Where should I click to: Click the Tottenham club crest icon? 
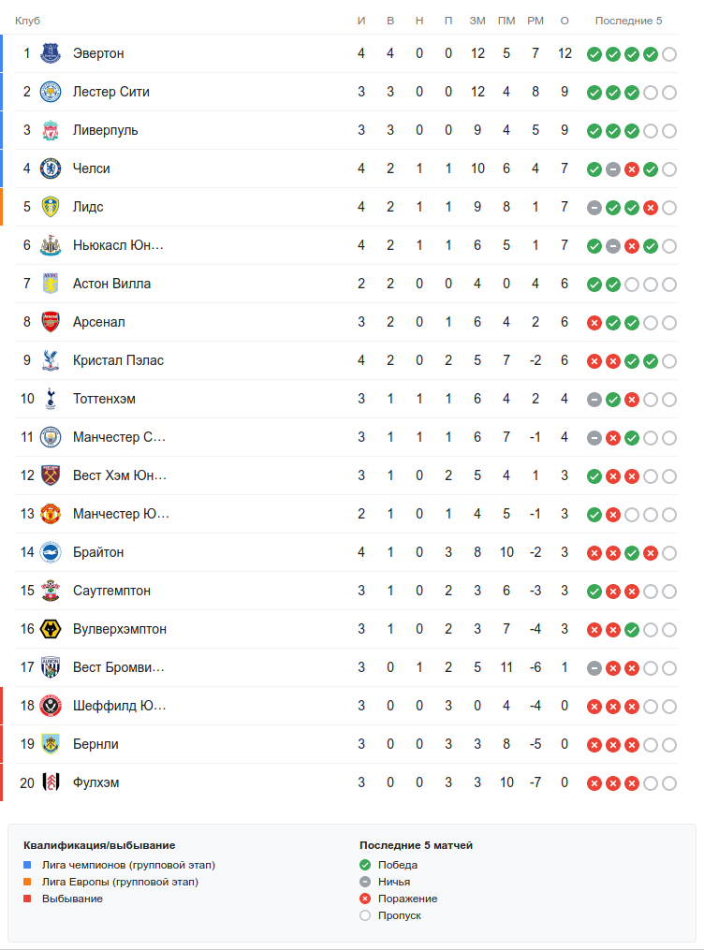point(51,399)
